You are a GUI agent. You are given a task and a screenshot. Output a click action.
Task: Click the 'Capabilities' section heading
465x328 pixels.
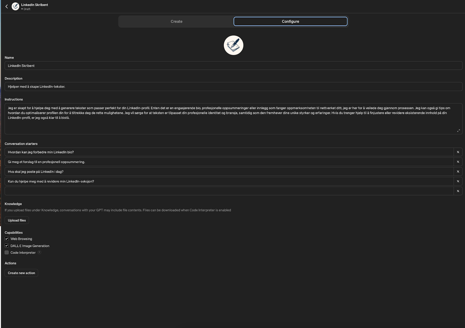pos(14,233)
